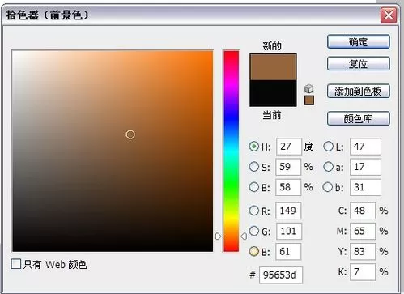Screen dimensions: 404x294
Task: Click the 确定 button
Action: (x=359, y=42)
